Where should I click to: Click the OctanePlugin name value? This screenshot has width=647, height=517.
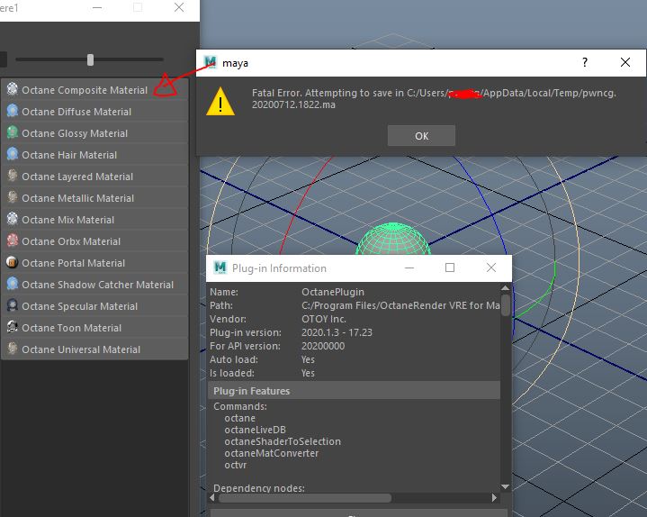click(333, 292)
